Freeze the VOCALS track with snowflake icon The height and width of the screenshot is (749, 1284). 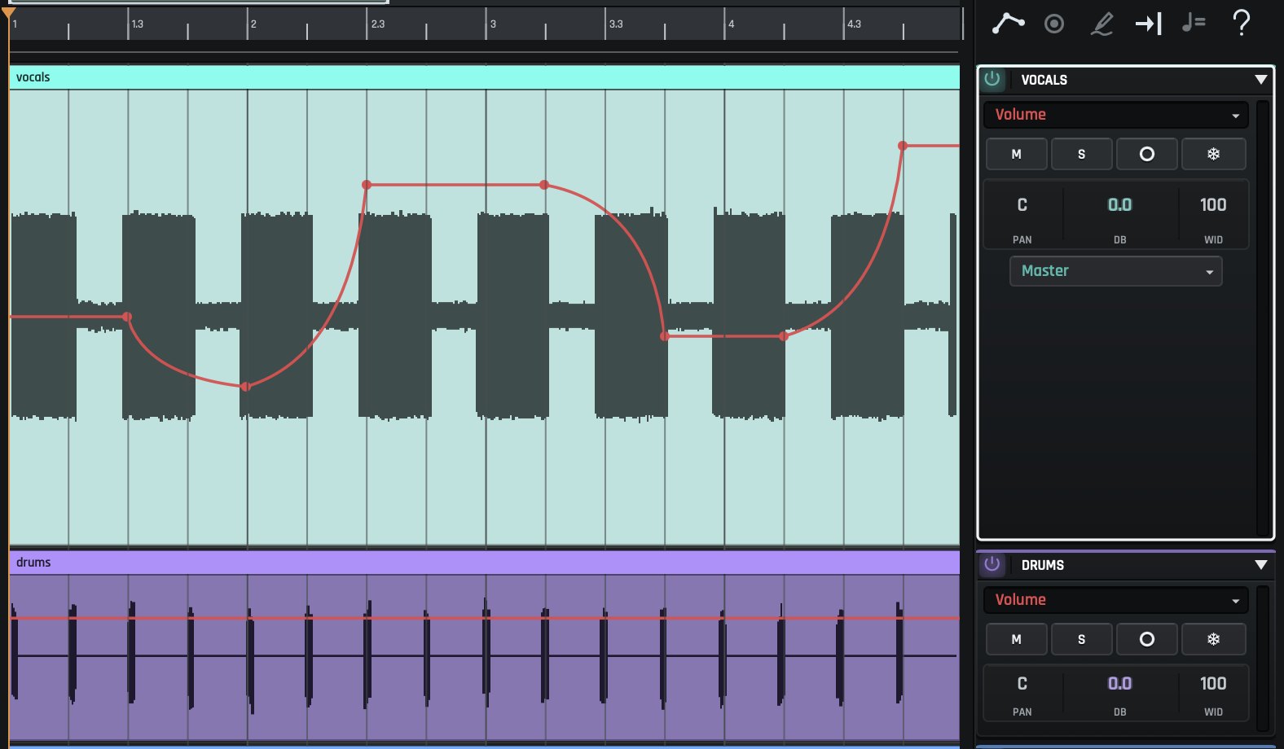[1213, 154]
